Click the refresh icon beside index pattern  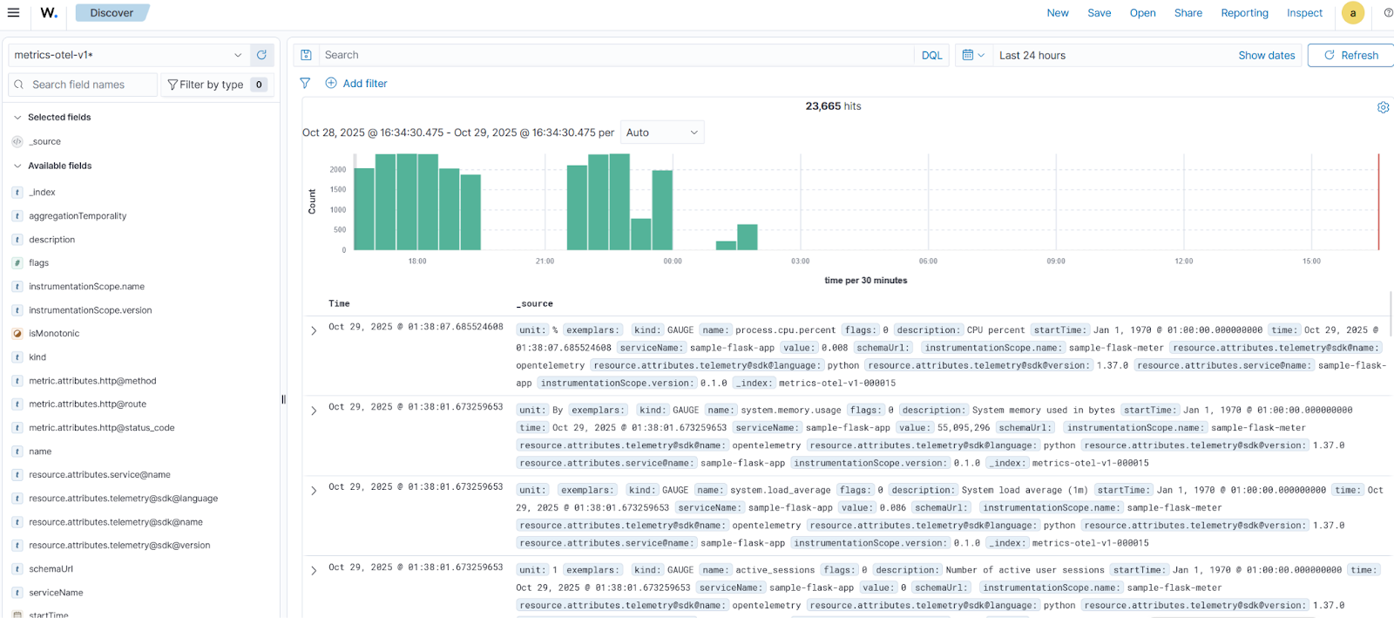(261, 55)
